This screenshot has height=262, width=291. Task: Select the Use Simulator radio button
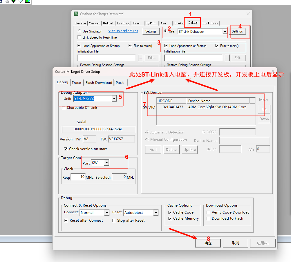point(79,31)
